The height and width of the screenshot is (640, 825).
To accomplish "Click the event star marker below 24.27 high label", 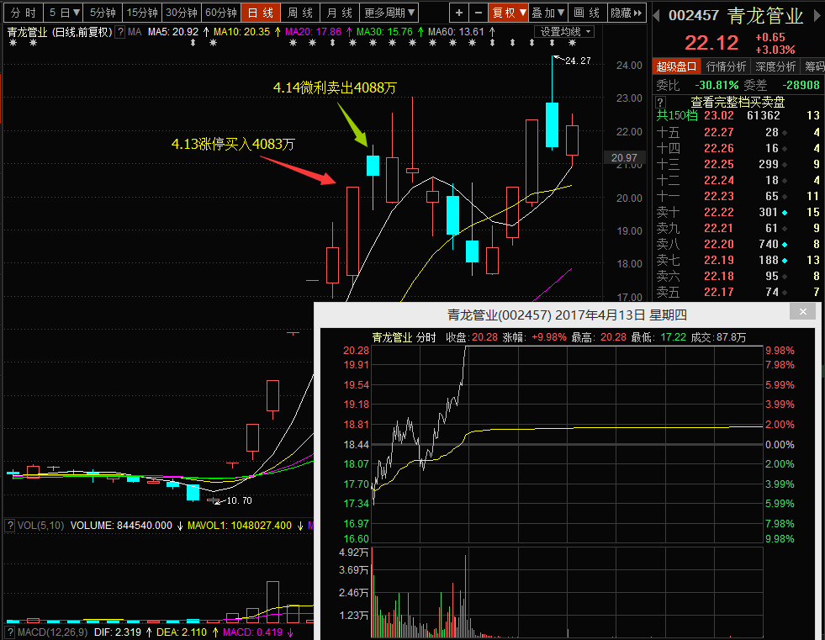I will [553, 43].
